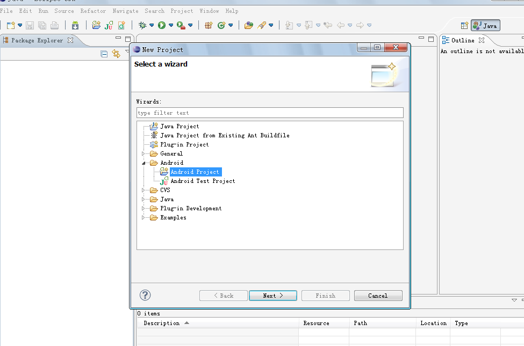524x346 pixels.
Task: Open the New wizard dropdown arrow
Action: [x=20, y=25]
